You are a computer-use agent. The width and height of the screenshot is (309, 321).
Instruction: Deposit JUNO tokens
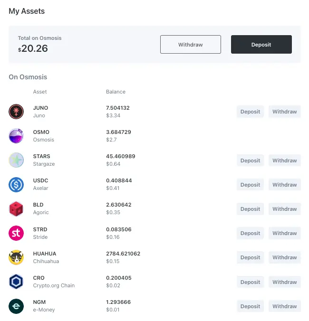point(250,112)
